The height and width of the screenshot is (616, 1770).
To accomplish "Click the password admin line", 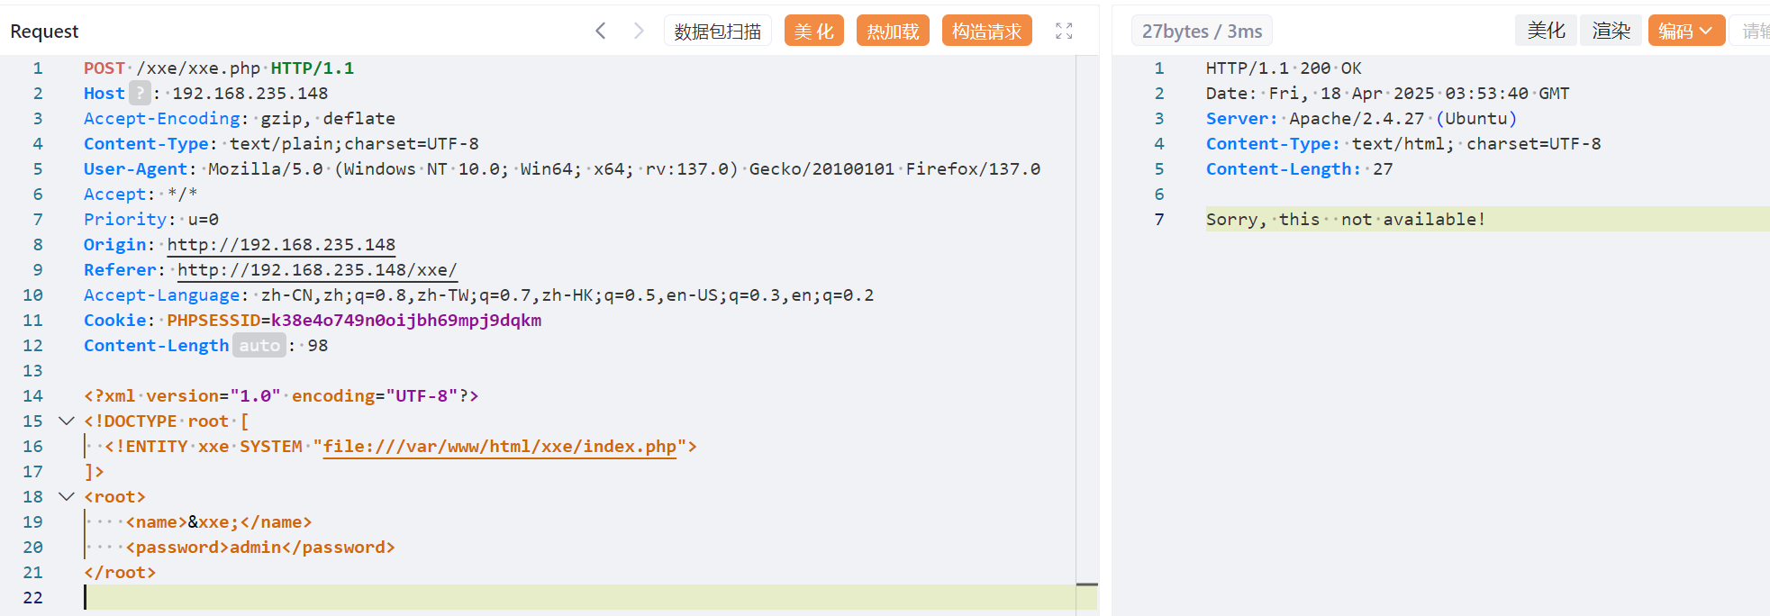I will [260, 548].
